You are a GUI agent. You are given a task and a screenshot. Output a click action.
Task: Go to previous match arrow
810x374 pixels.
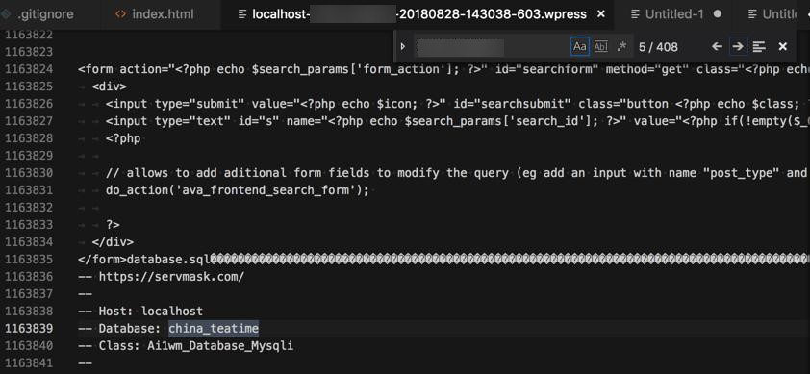click(717, 47)
